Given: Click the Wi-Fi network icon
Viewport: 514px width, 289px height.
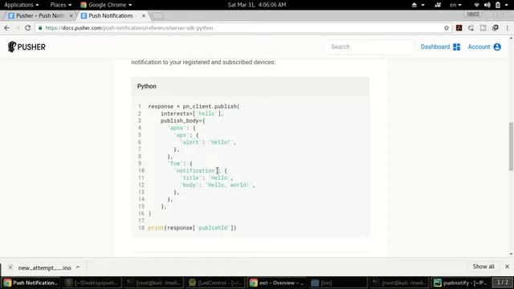Looking at the screenshot, I should (x=476, y=5).
